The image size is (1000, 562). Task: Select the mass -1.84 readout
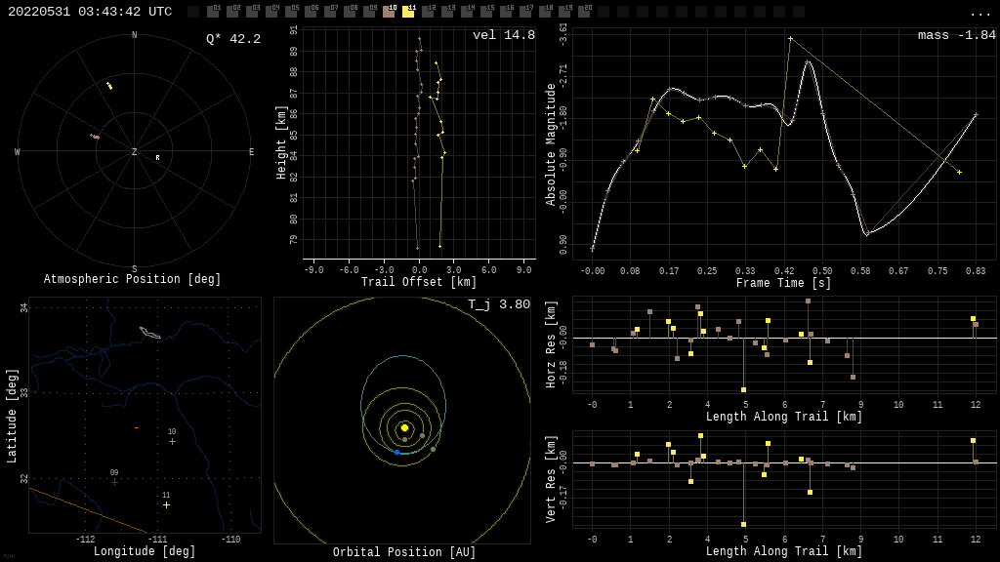[956, 35]
